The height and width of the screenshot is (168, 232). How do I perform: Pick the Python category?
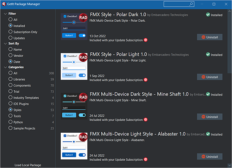point(10,122)
